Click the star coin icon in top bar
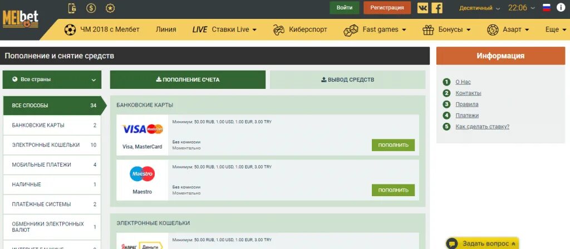The width and height of the screenshot is (570, 249). [x=110, y=8]
